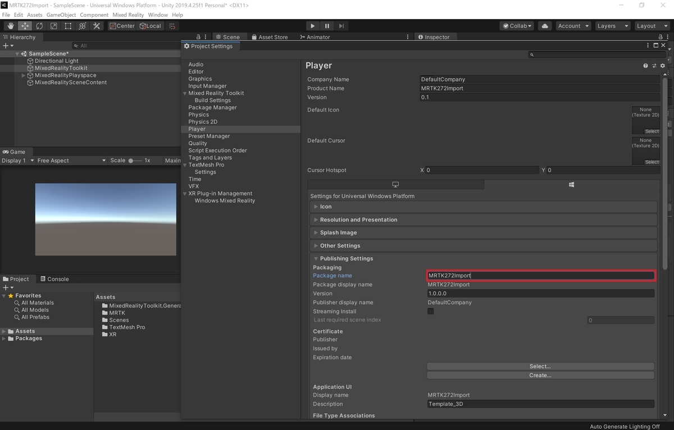The image size is (674, 430).
Task: Expand Resolution and Presentation section
Action: (484, 219)
